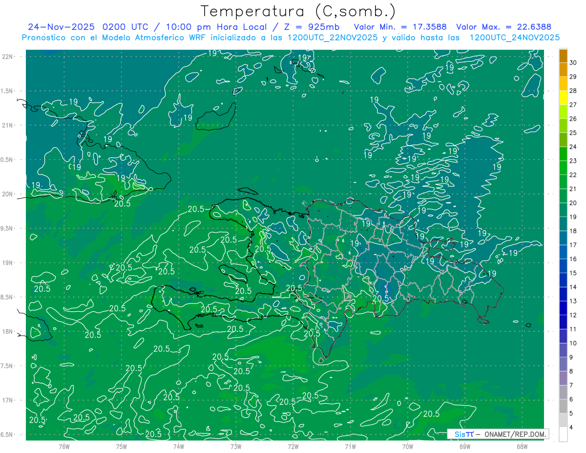586x453 pixels.
Task: Click the valid-until time 1200UTC_24NOV2025
Action: tap(514, 38)
